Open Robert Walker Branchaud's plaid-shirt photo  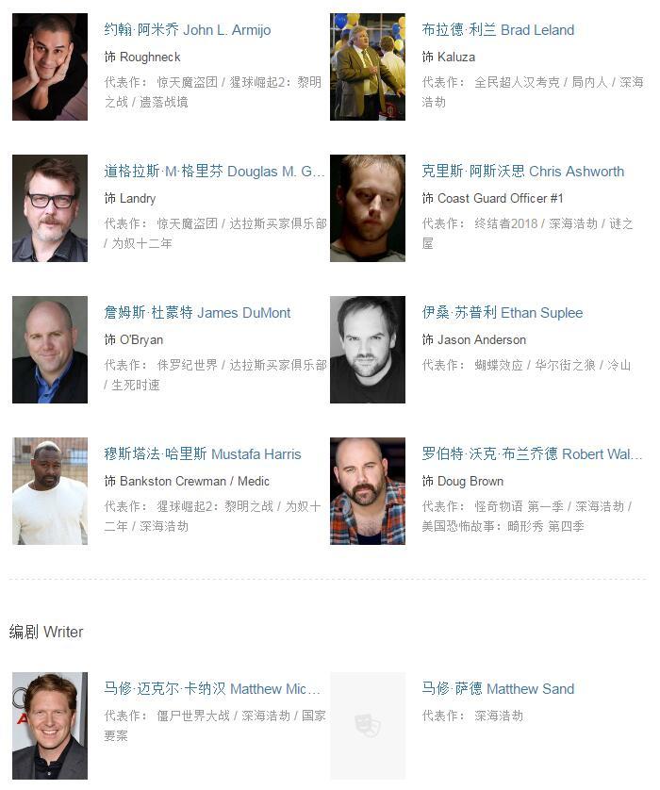[x=368, y=491]
